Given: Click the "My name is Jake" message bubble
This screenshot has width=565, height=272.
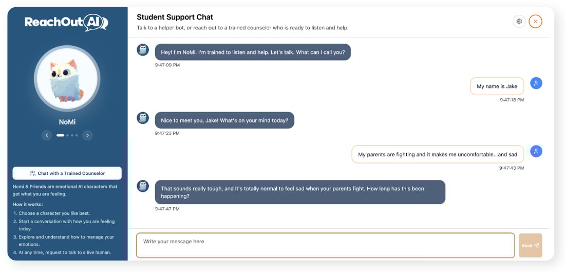Looking at the screenshot, I should 497,86.
